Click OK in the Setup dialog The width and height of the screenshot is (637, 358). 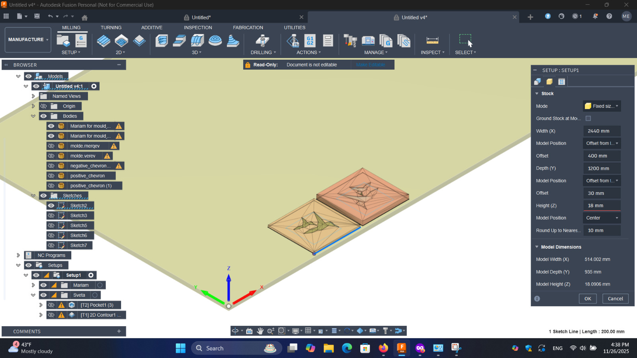[588, 299]
